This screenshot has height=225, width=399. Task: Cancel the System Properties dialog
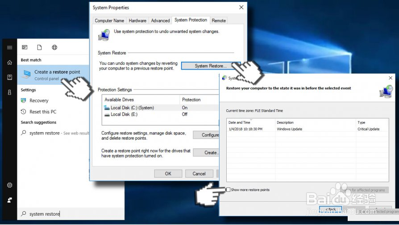coord(199,174)
